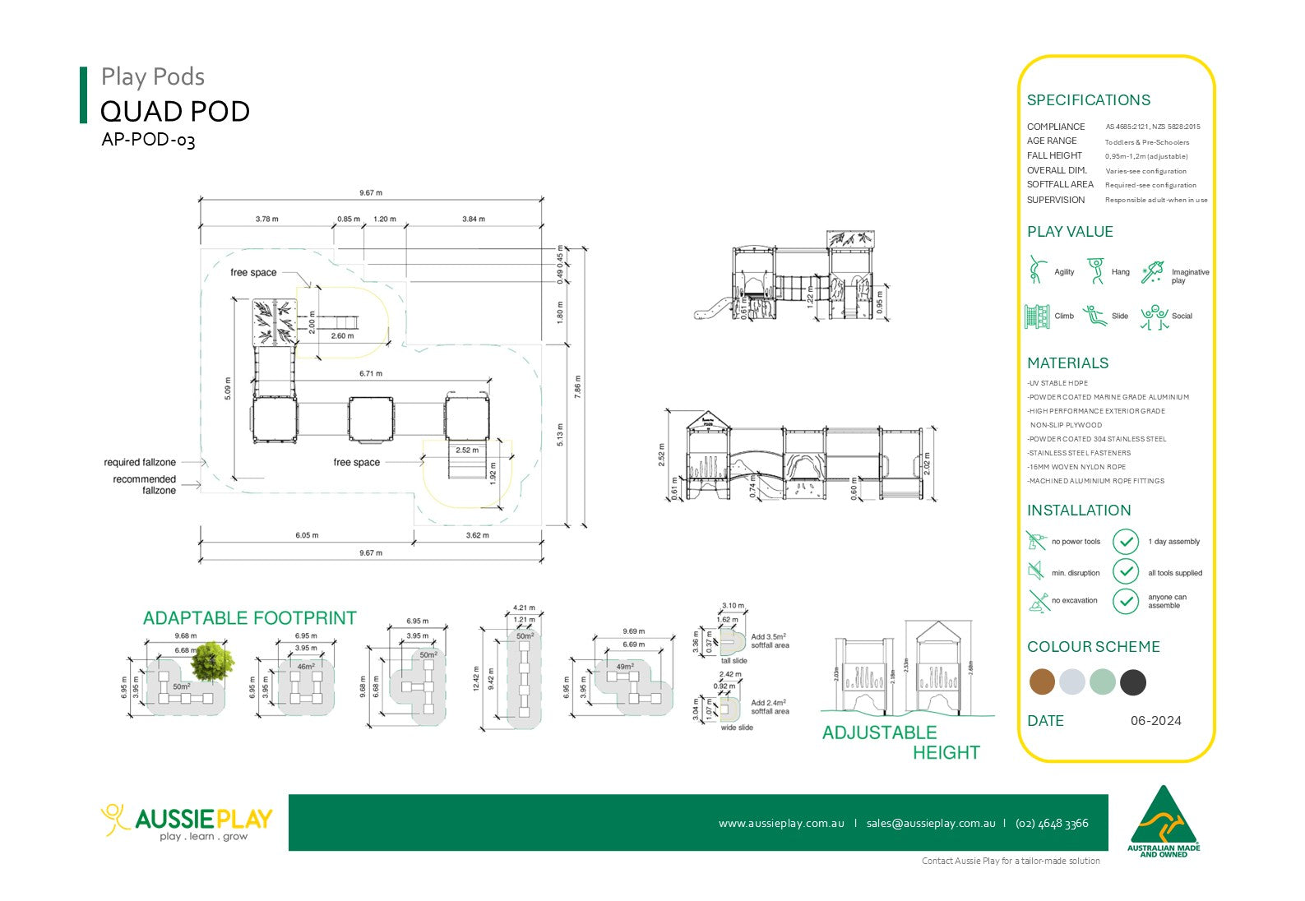
Task: Select the mint green colour swatch
Action: (1102, 682)
